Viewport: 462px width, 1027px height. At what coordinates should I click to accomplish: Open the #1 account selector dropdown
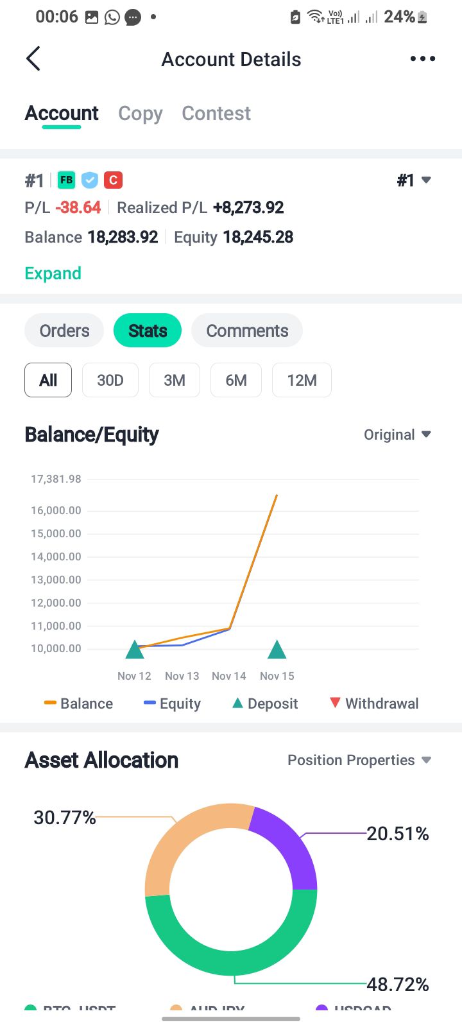click(414, 180)
